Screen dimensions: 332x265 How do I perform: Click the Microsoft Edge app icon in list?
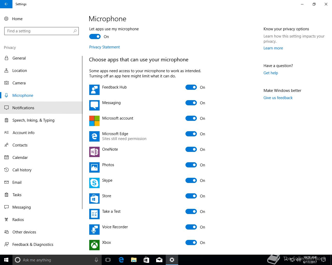tap(94, 136)
